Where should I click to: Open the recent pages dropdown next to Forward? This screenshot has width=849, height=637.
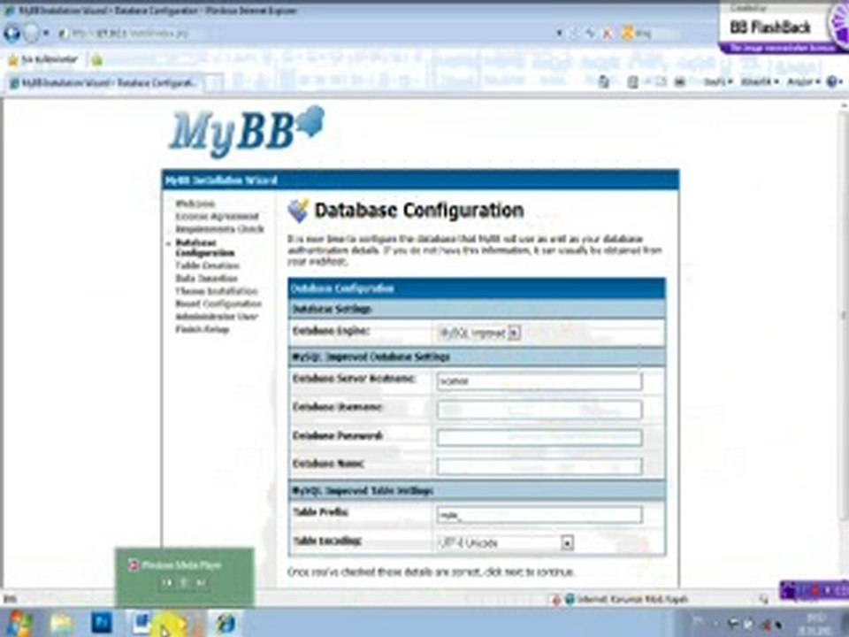(x=46, y=34)
